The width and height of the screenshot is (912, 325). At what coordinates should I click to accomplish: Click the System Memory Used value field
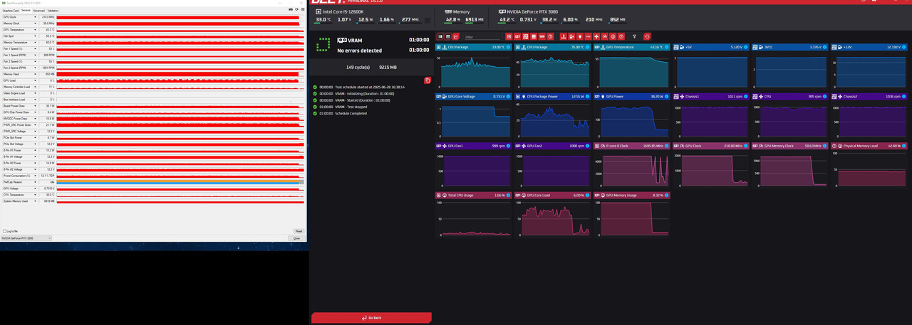[47, 201]
